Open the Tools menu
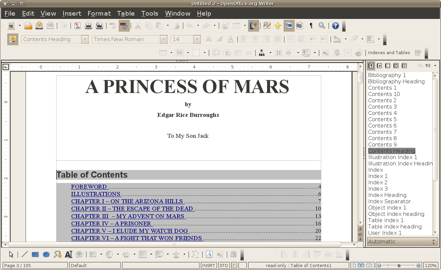441x270 pixels. click(x=150, y=14)
